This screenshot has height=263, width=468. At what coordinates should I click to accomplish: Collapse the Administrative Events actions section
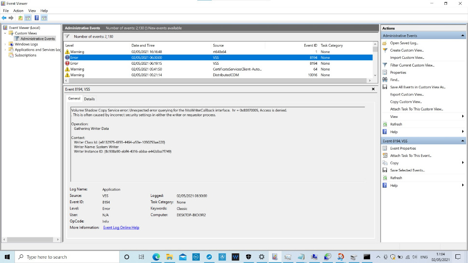462,36
